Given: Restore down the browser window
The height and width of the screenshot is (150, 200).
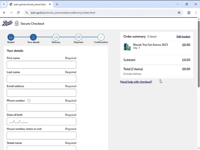Looking at the screenshot, I should 187,4.
